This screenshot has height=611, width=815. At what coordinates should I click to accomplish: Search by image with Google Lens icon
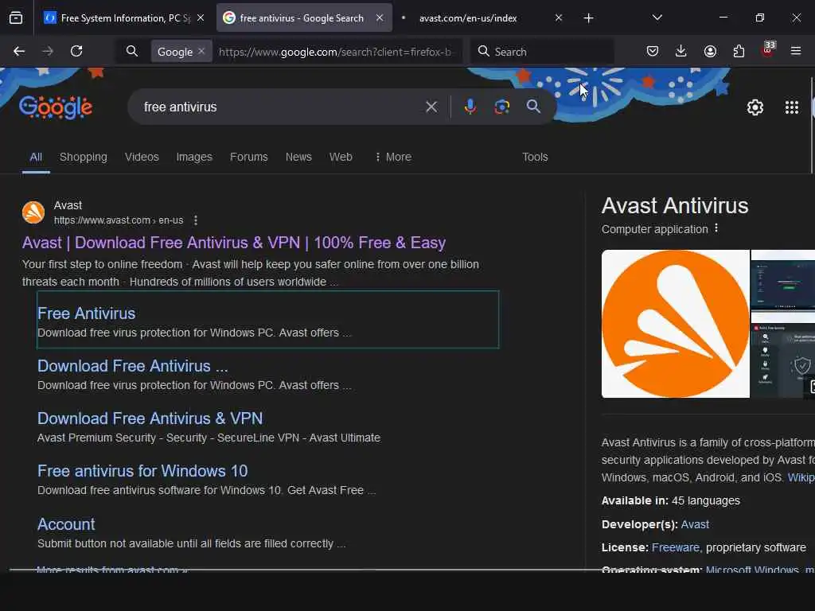[501, 107]
